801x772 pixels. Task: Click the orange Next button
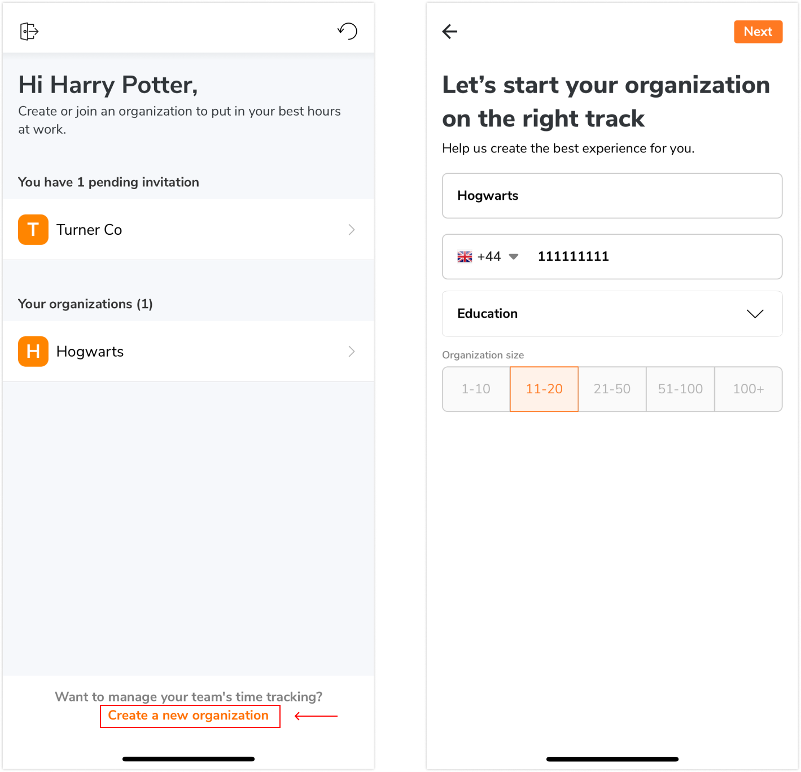(x=758, y=32)
